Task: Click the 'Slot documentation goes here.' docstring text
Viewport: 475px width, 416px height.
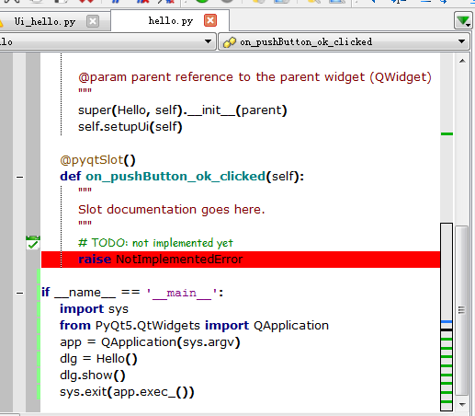Action: 172,210
